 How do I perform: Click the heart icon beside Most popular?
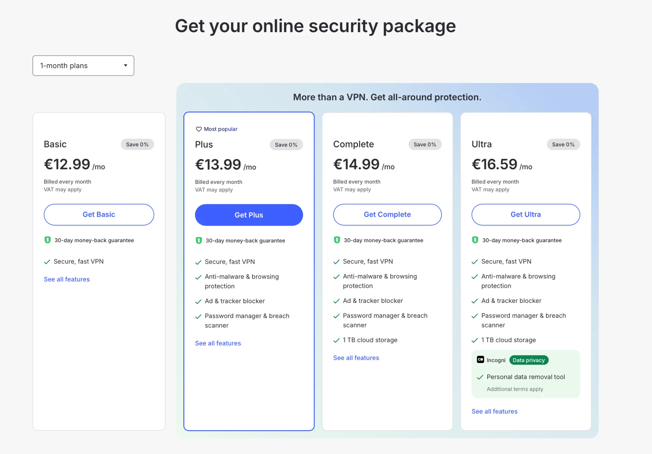click(199, 129)
